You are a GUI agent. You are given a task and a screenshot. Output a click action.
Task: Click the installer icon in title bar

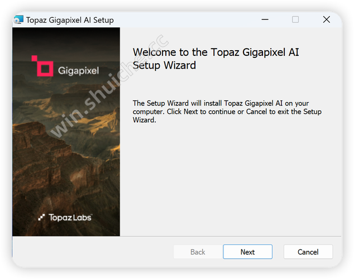tap(18, 20)
